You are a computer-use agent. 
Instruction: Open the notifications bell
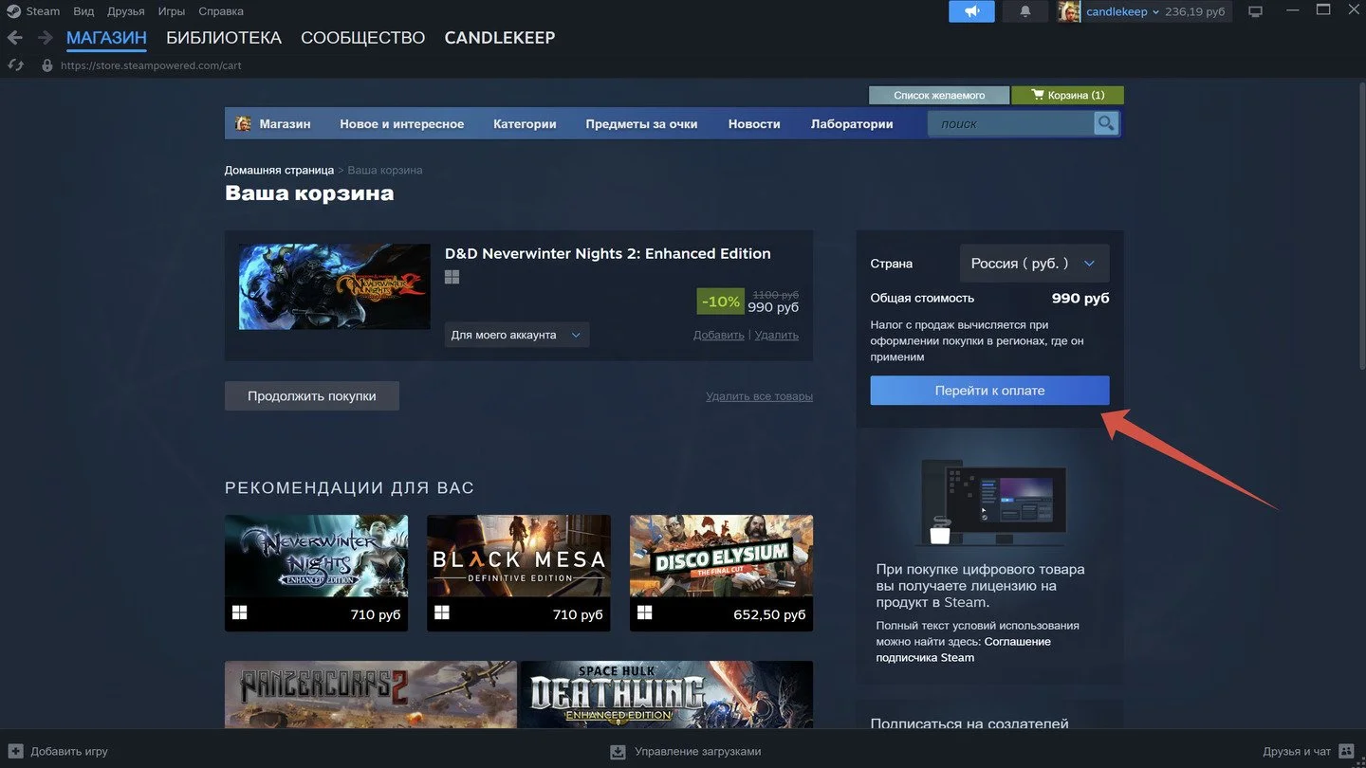[1025, 11]
